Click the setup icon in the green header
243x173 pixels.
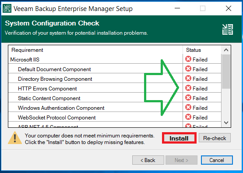pos(228,29)
